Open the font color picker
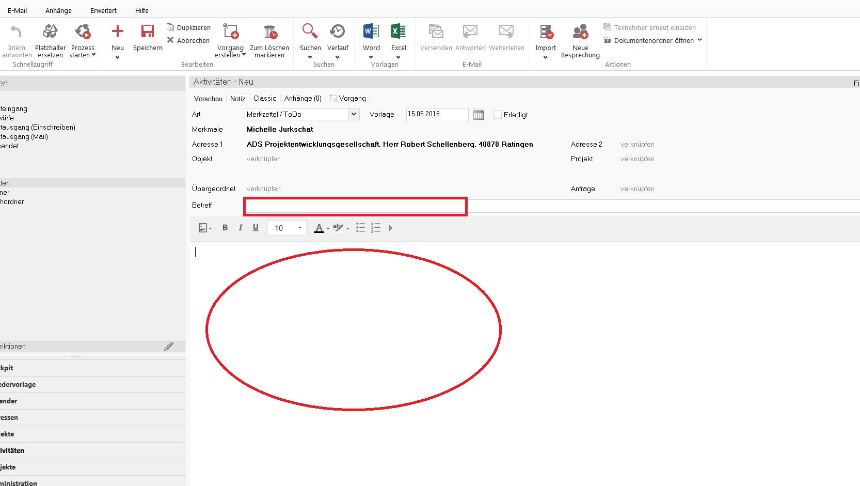 coord(328,228)
